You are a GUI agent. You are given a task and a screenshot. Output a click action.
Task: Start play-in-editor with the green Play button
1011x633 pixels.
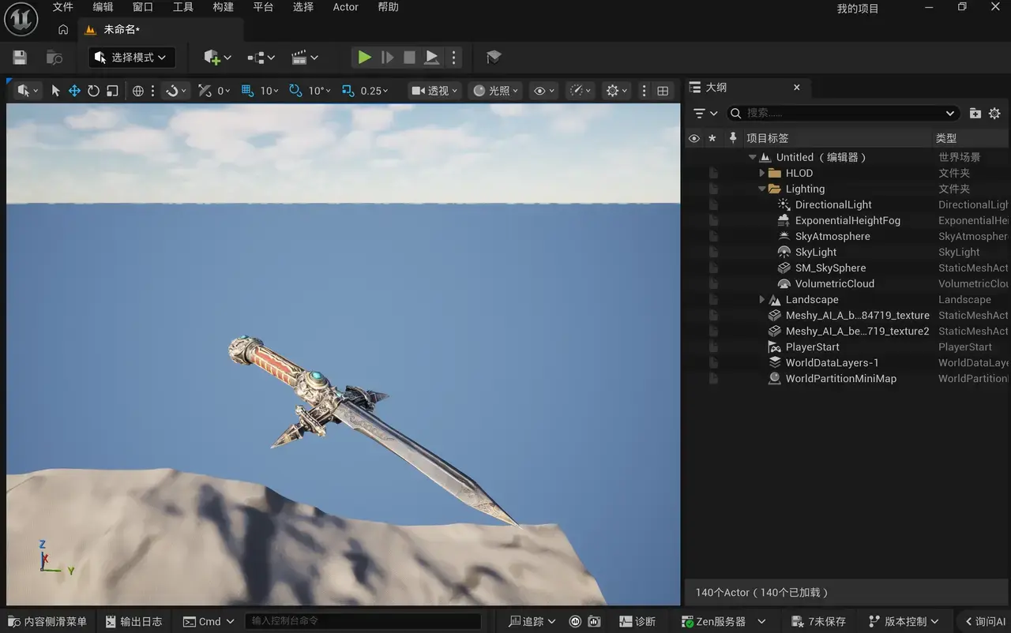(364, 57)
